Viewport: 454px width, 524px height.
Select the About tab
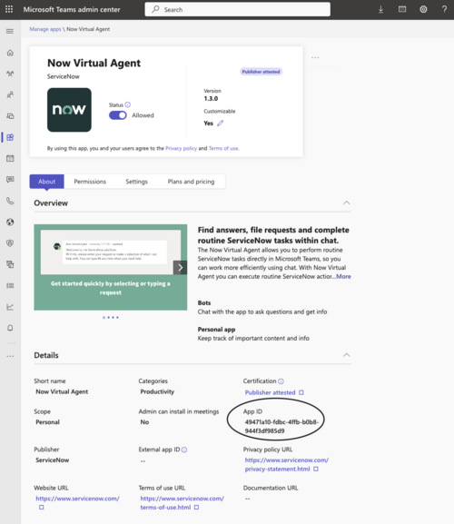pyautogui.click(x=47, y=182)
